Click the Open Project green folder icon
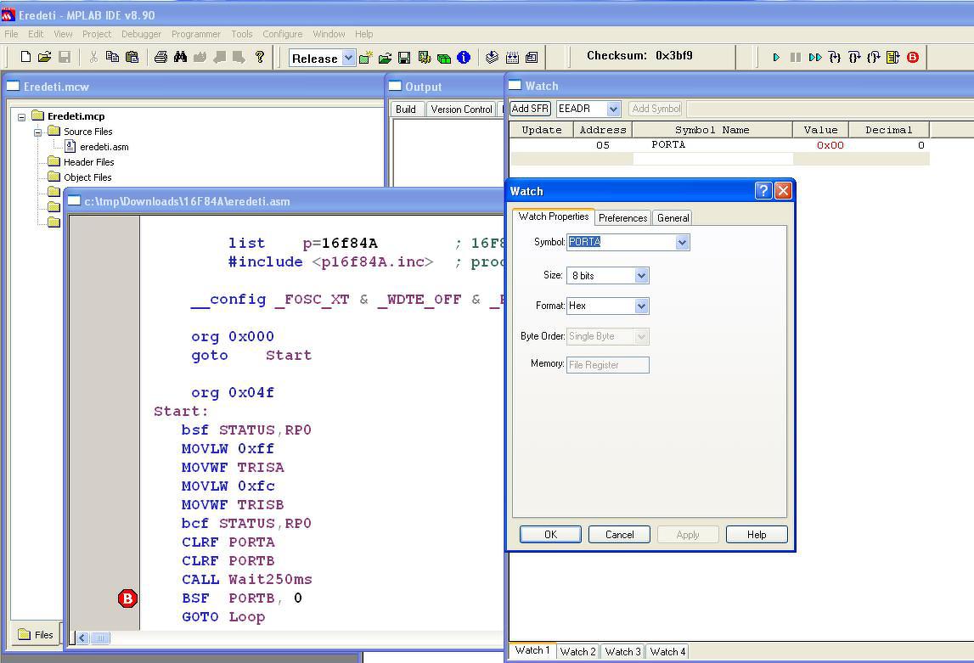The width and height of the screenshot is (974, 663). 386,58
